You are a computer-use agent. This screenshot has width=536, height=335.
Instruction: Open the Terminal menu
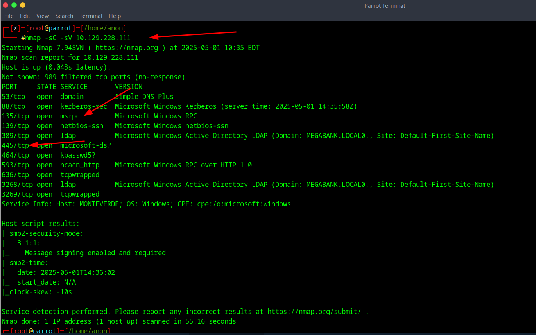click(91, 16)
